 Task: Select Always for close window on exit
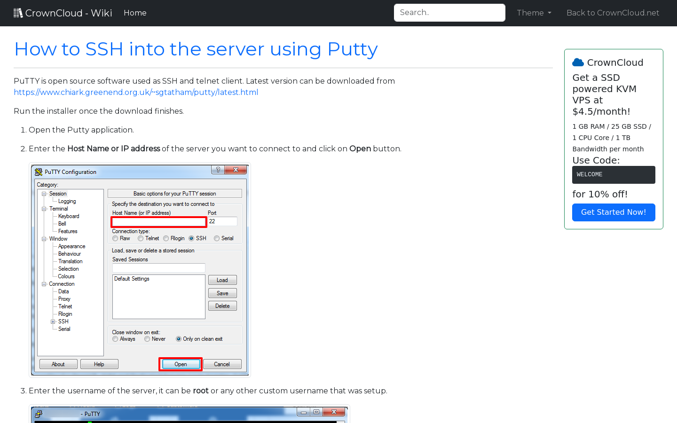[115, 339]
